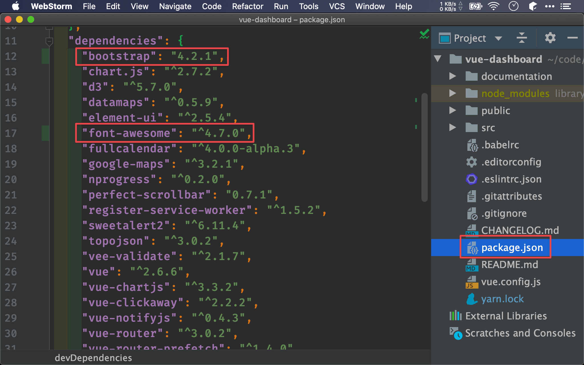Click the "vue-router" dependency key
This screenshot has width=584, height=365.
(x=122, y=333)
